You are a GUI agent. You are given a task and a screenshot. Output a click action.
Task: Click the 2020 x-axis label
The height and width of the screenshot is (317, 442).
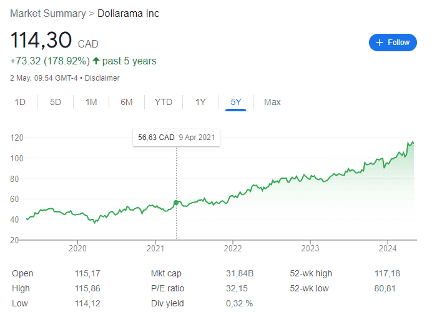tap(77, 248)
